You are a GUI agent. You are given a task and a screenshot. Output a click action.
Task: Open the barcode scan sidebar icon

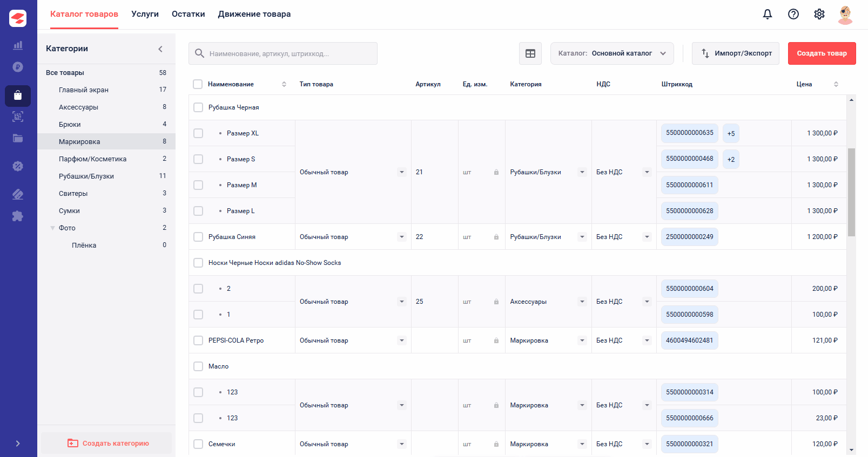[x=18, y=116]
